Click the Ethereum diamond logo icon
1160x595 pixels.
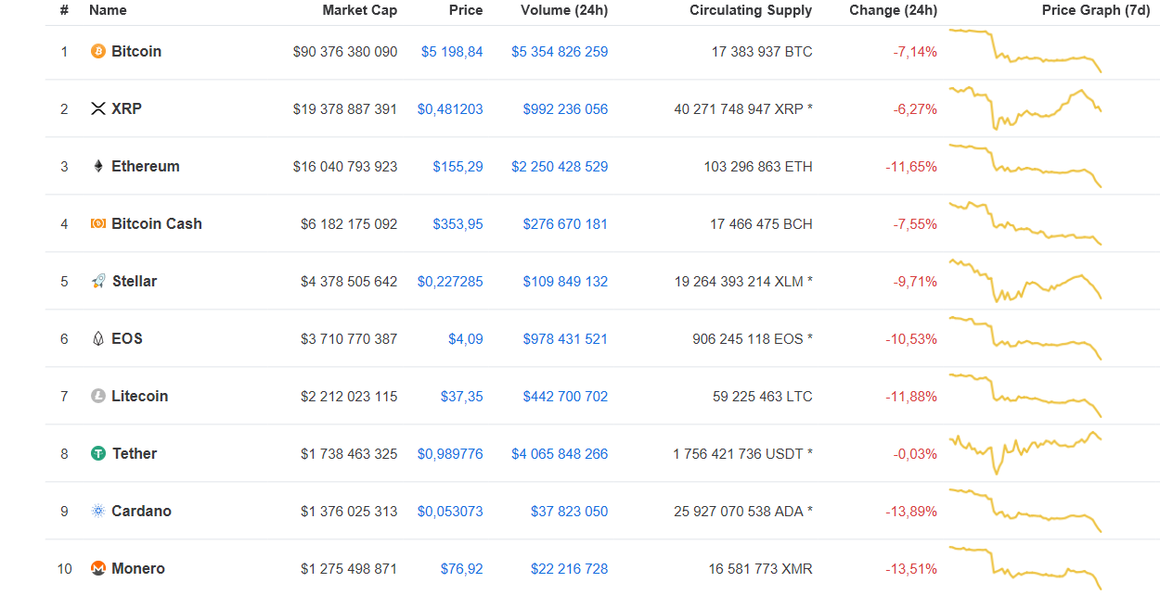click(x=98, y=167)
